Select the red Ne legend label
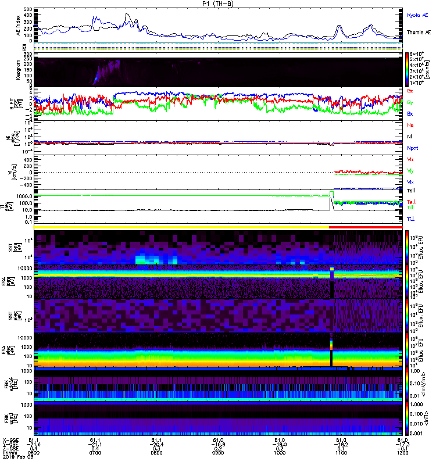Screen dimensions: 436x465 click(410, 125)
